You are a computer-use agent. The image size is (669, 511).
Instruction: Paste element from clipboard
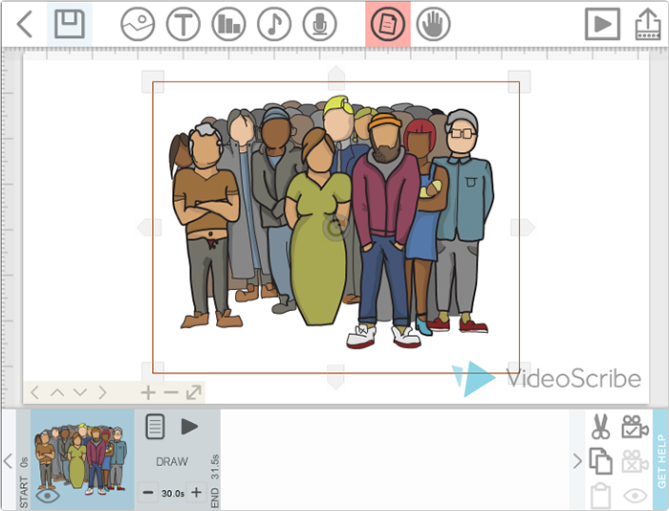coord(601,496)
